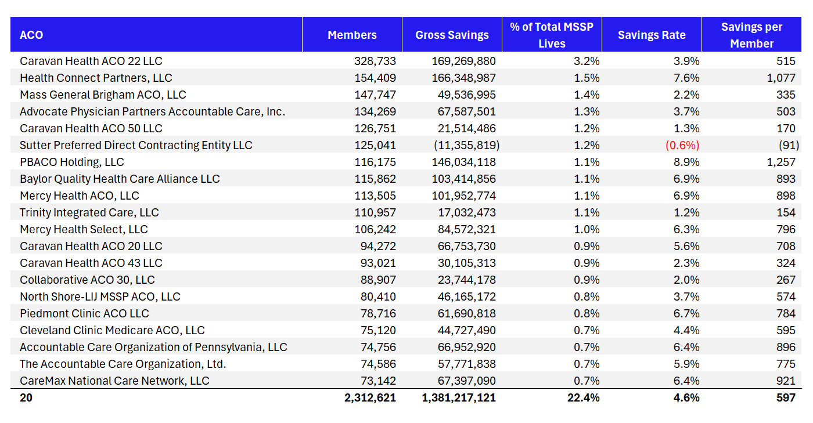This screenshot has height=423, width=813.
Task: Select the Caravan Health ACO 22 LLC cell
Action: [91, 61]
